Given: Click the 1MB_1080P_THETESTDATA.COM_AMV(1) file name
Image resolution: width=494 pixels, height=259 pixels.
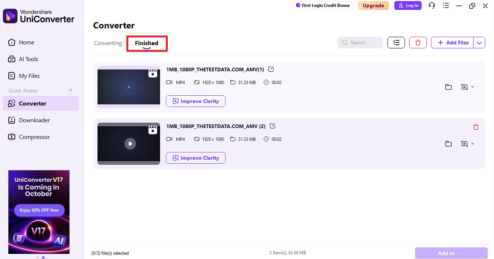Looking at the screenshot, I should click(x=215, y=69).
